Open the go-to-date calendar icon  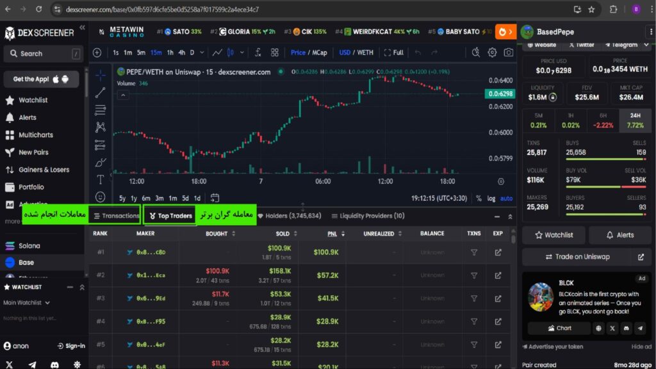(215, 198)
